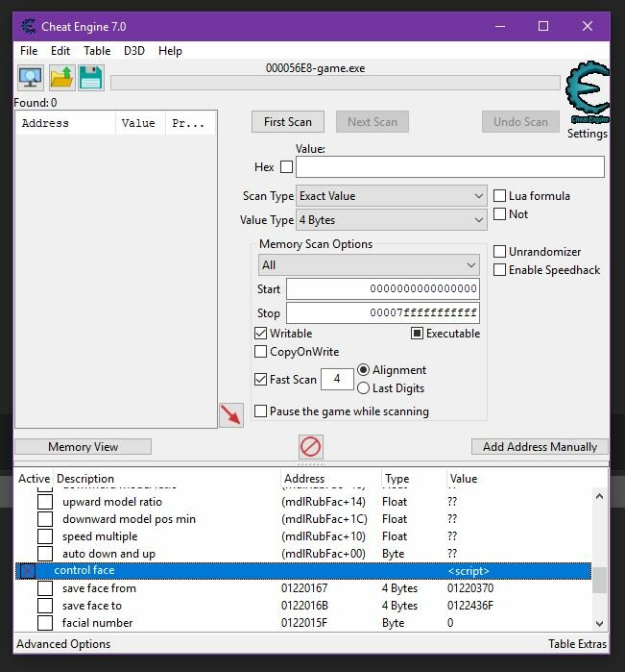Viewport: 625px width, 672px height.
Task: Click Add Address Manually
Action: pyautogui.click(x=540, y=447)
